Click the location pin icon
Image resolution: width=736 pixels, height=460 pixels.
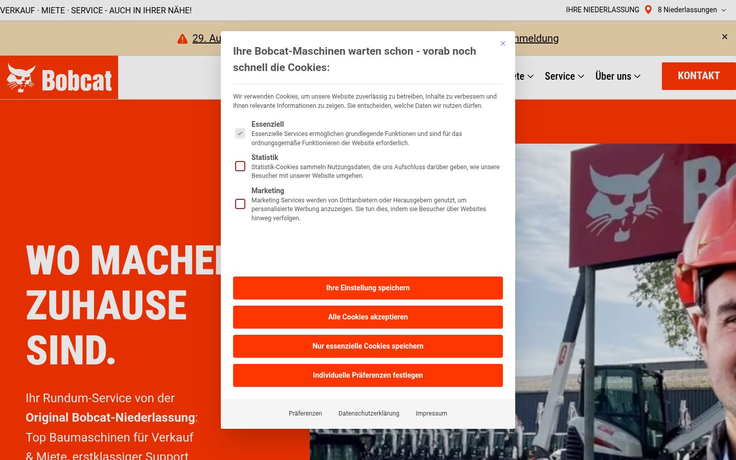coord(648,10)
